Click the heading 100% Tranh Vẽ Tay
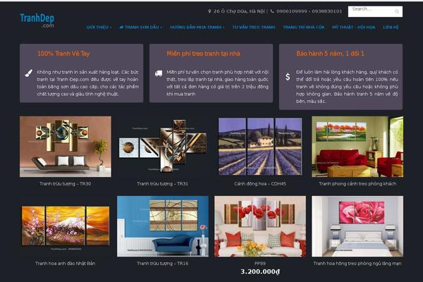This screenshot has height=282, width=423. point(63,54)
